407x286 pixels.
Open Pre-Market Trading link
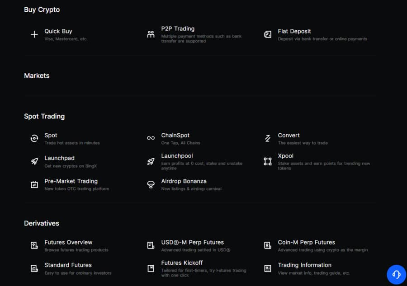[x=71, y=181]
